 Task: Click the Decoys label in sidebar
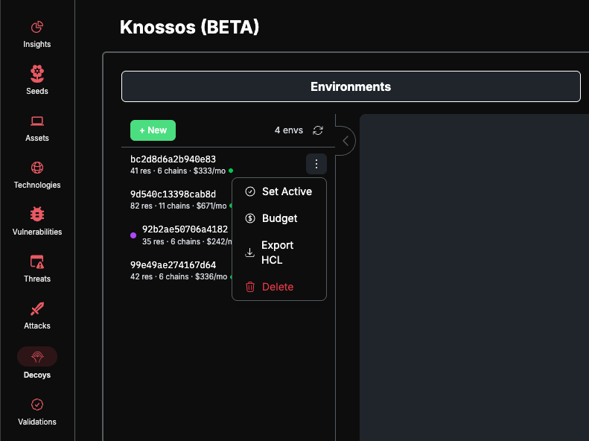coord(36,375)
